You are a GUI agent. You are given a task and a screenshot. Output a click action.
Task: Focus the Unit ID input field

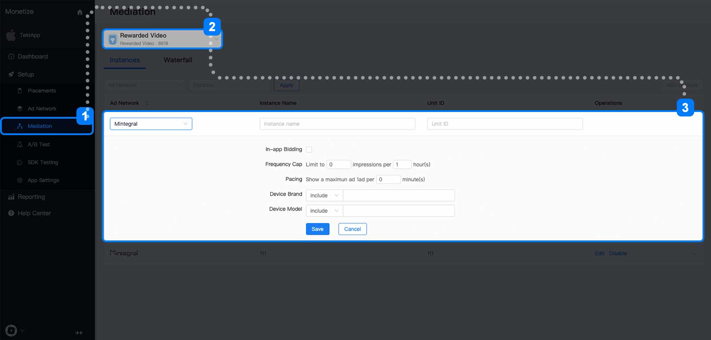(x=505, y=124)
